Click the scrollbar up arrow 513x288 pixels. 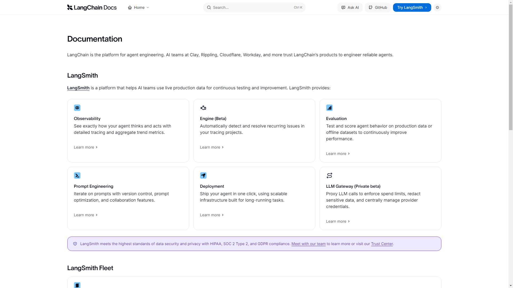click(x=511, y=2)
